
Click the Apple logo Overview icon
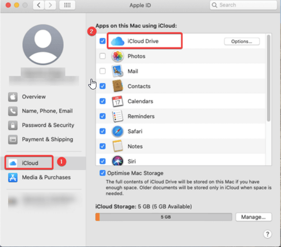click(x=13, y=97)
